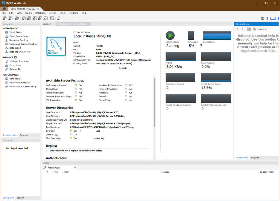The width and height of the screenshot is (280, 201).
Task: Open a SQL script file icon
Action: click(x=10, y=18)
